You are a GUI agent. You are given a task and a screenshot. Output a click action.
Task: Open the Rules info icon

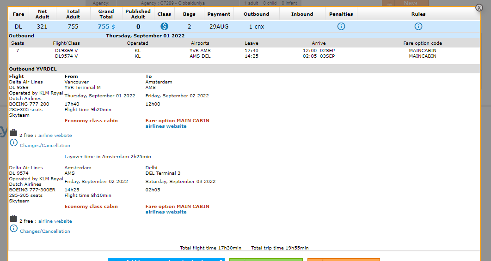[x=418, y=26]
